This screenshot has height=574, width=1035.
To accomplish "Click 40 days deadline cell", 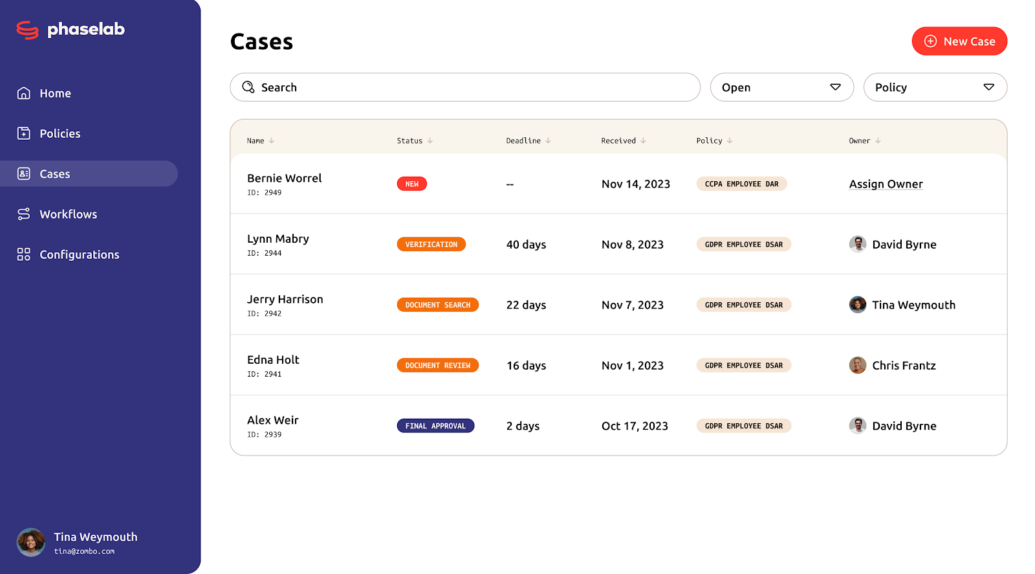I will (526, 245).
